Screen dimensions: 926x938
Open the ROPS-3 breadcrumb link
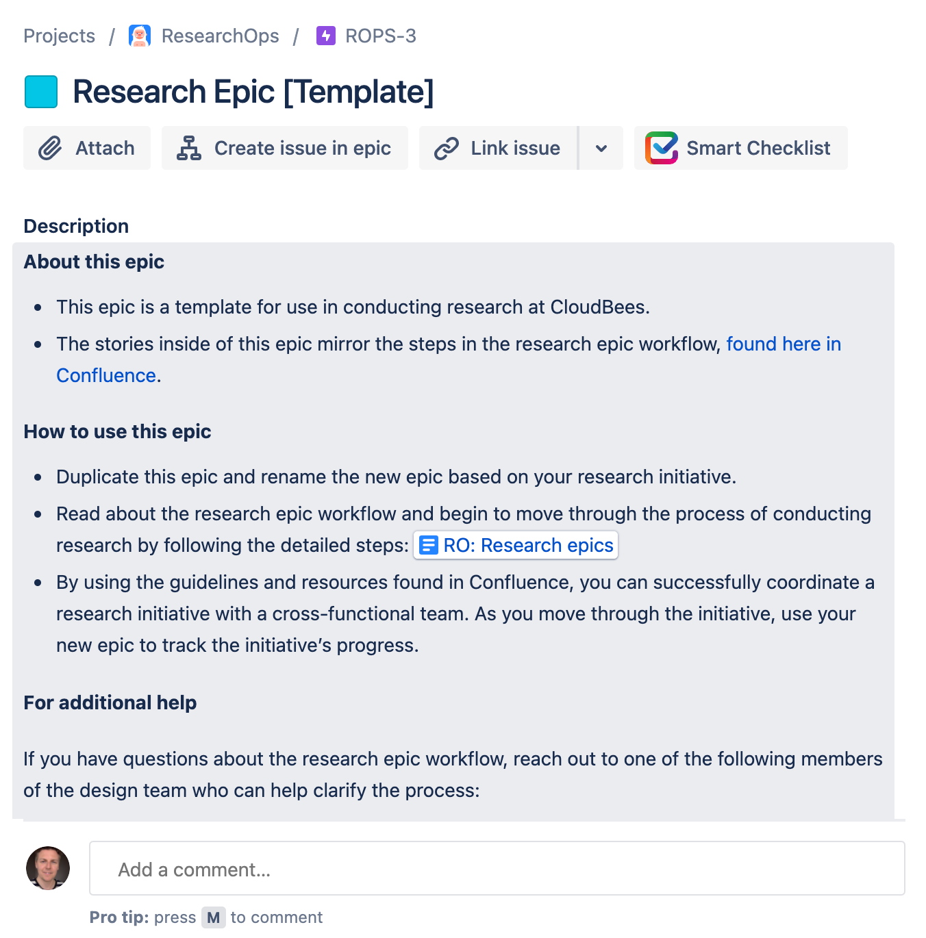click(381, 36)
